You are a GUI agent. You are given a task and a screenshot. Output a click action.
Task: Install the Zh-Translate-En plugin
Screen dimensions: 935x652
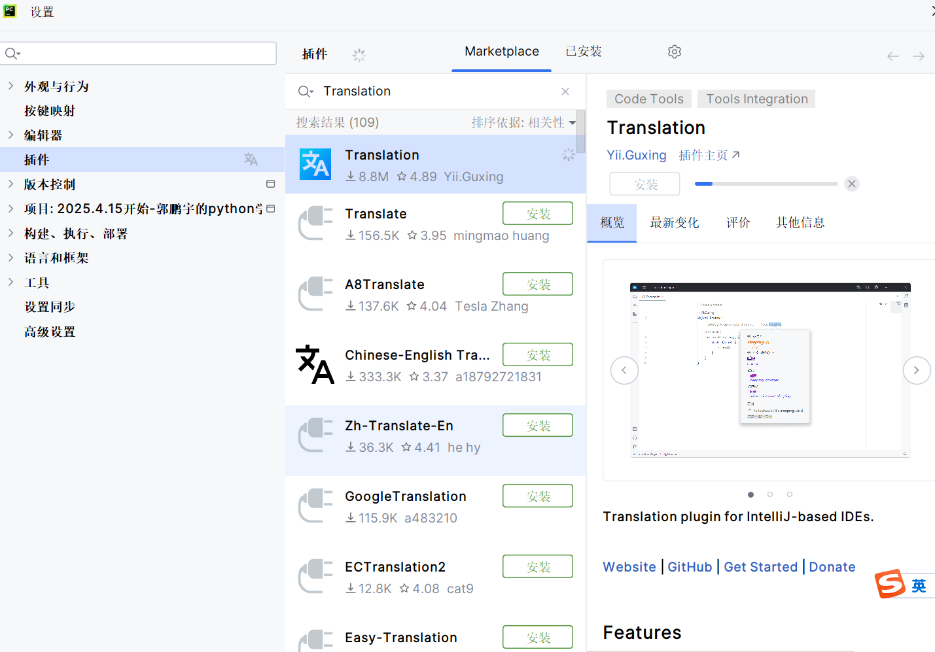(538, 425)
